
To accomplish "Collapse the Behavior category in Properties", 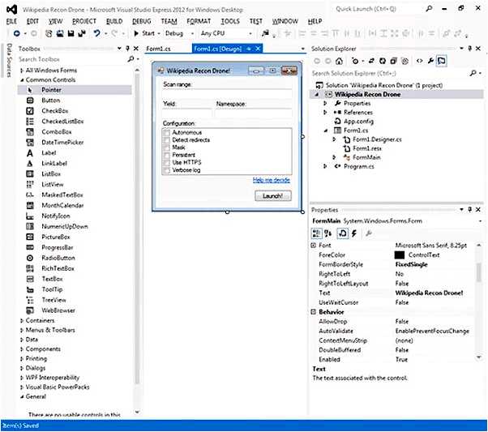I will [x=314, y=312].
